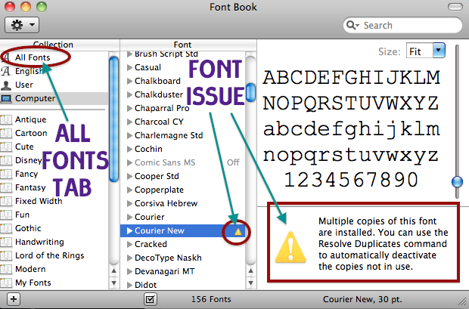This screenshot has width=469, height=309.
Task: Click the Font column header
Action: (188, 45)
